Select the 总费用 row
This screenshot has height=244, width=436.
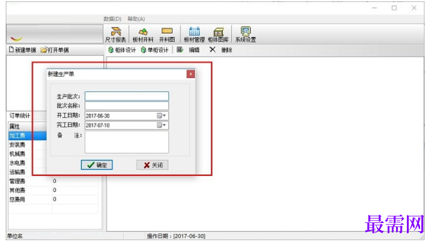53,200
